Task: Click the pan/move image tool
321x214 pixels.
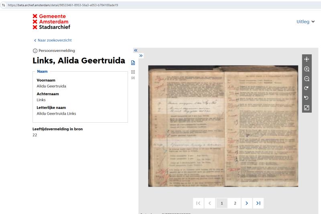Action: click(307, 59)
